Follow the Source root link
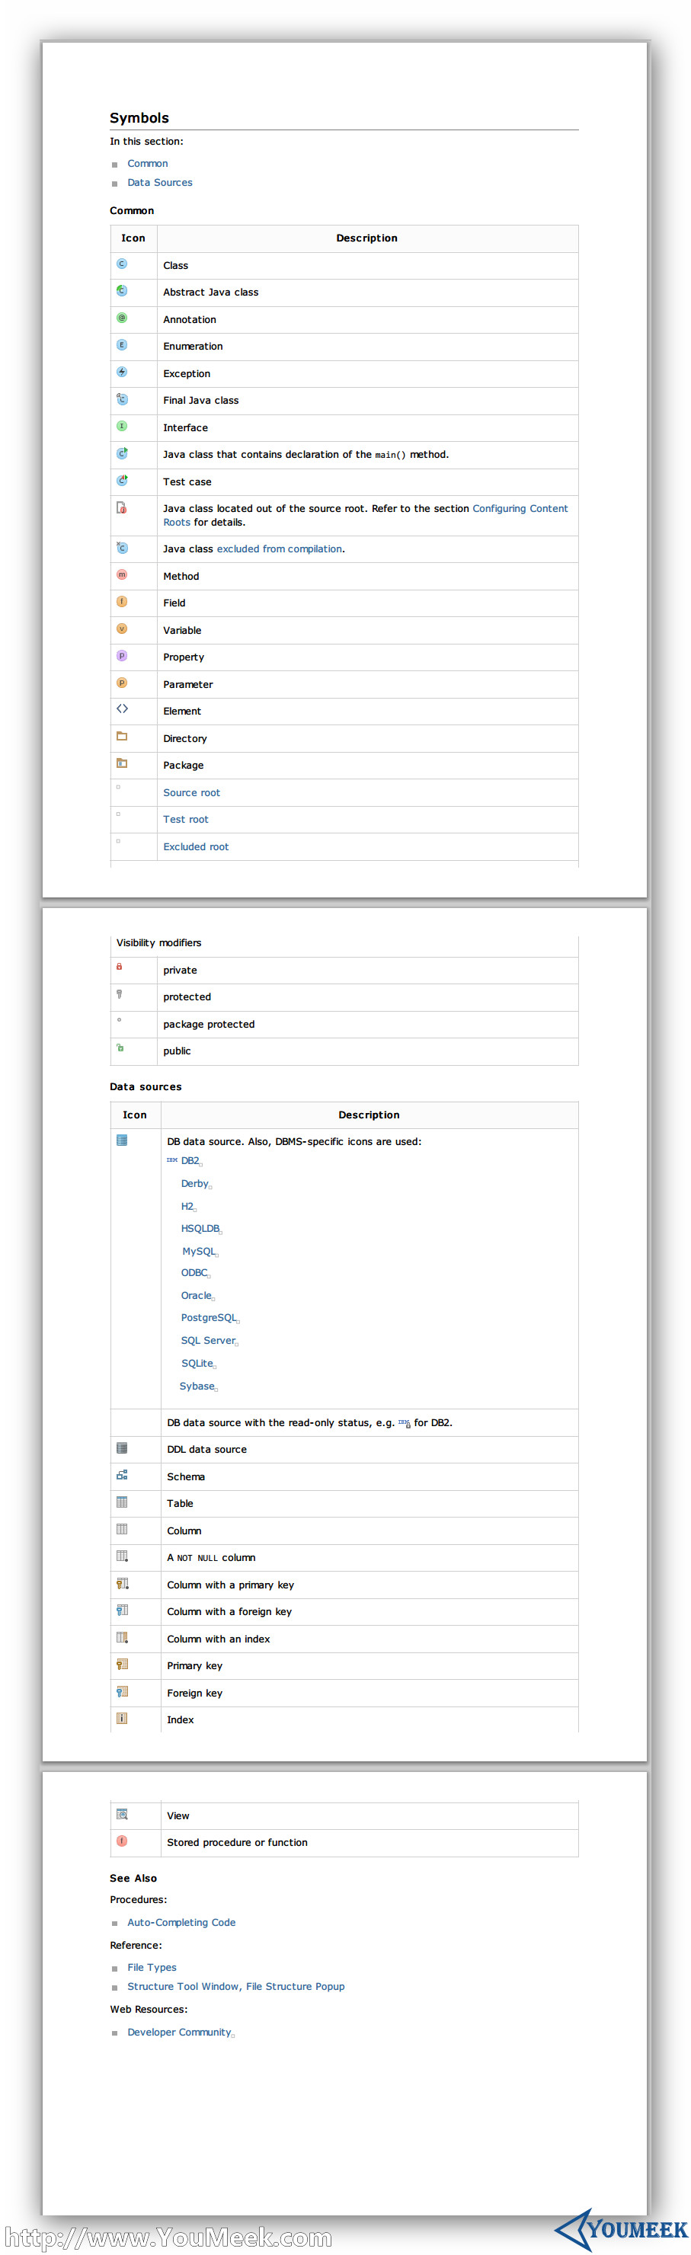The height and width of the screenshot is (2255, 691). click(x=191, y=792)
